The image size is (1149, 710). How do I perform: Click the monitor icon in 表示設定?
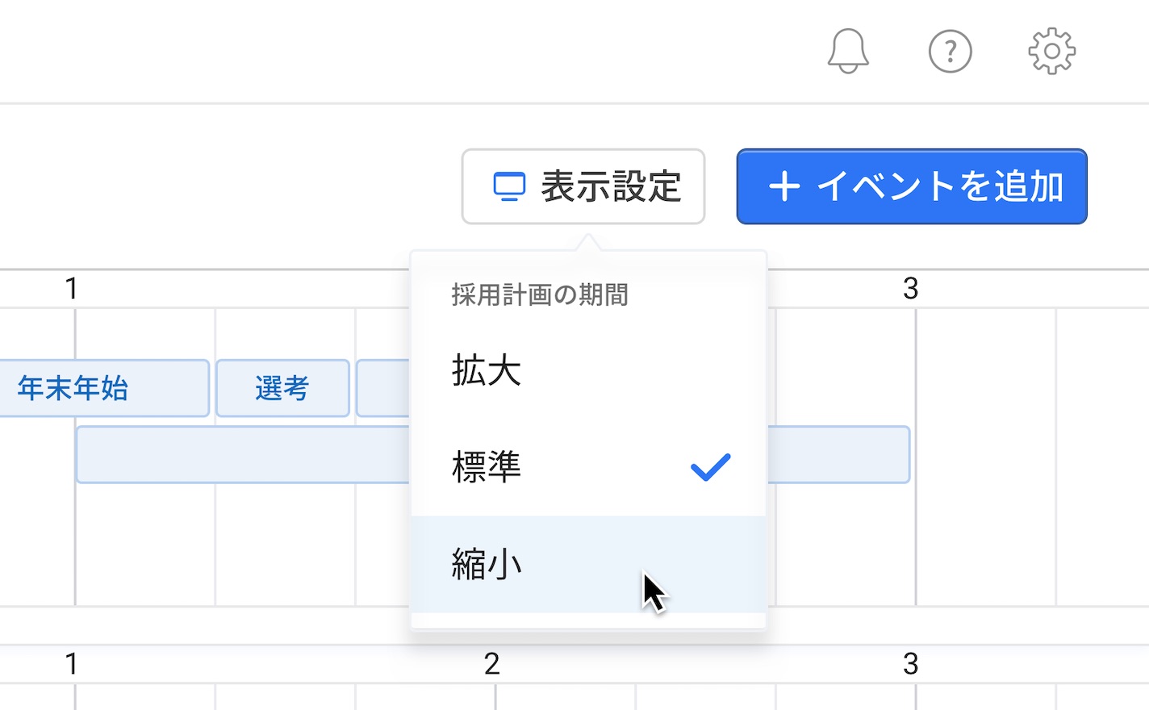(509, 187)
